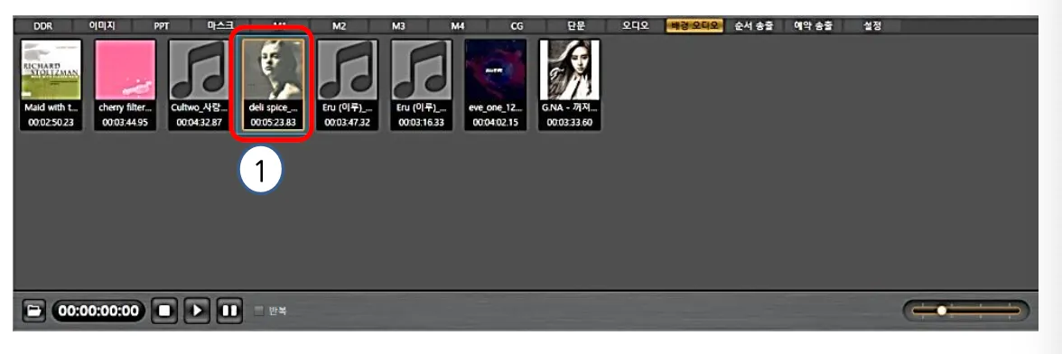Open the 순서 송출 tab

tap(754, 26)
